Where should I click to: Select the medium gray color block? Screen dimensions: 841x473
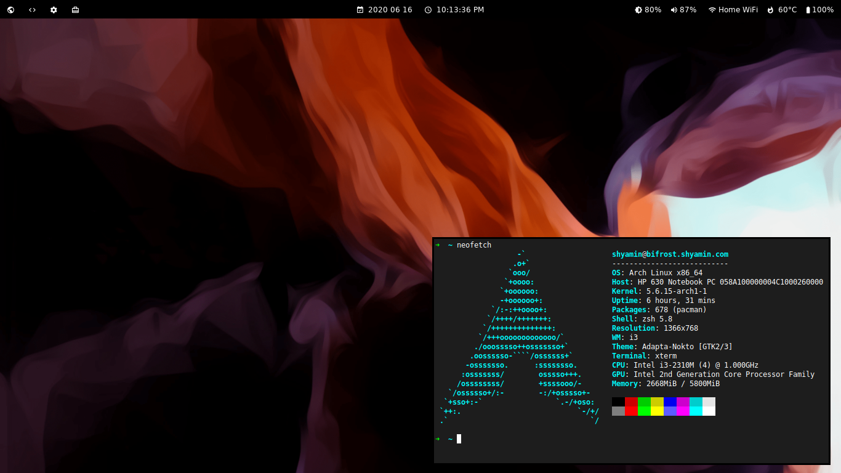tap(618, 411)
